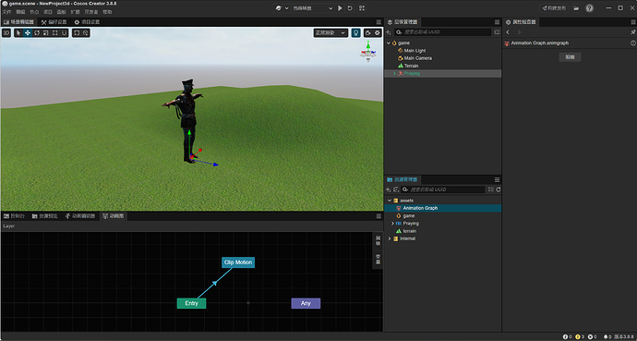Select the Main Light node

pos(415,51)
